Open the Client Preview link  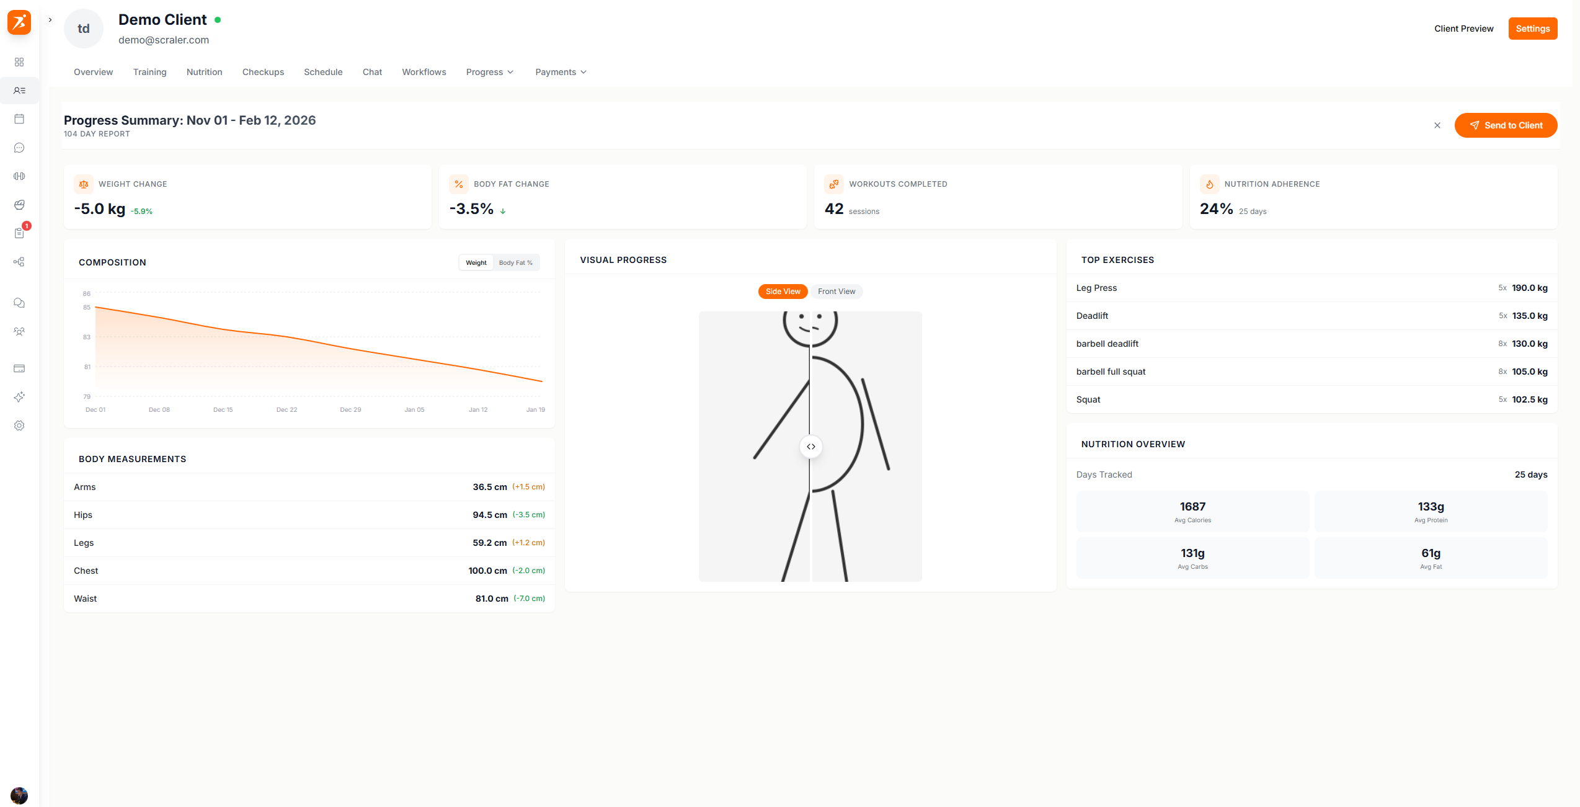(1463, 29)
